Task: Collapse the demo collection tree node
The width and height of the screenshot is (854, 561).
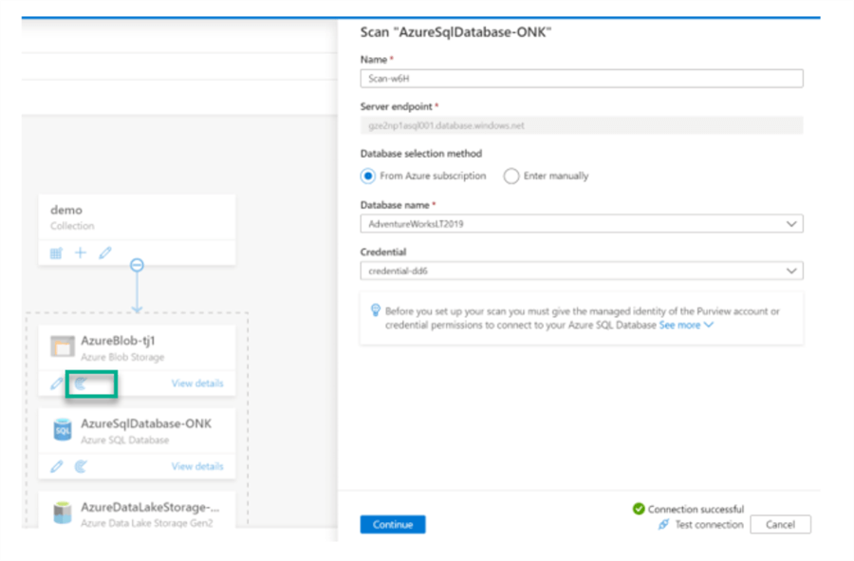Action: pos(137,266)
